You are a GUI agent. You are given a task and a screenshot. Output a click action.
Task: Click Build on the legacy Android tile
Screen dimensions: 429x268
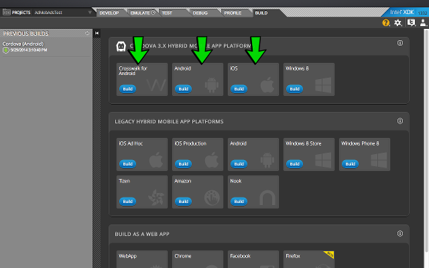pos(239,163)
